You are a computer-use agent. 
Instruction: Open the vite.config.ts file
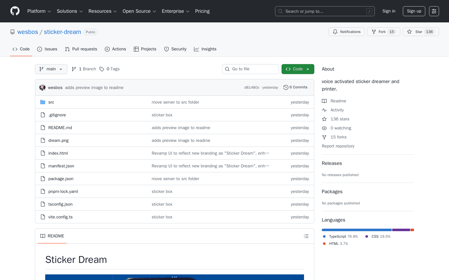[x=60, y=217]
